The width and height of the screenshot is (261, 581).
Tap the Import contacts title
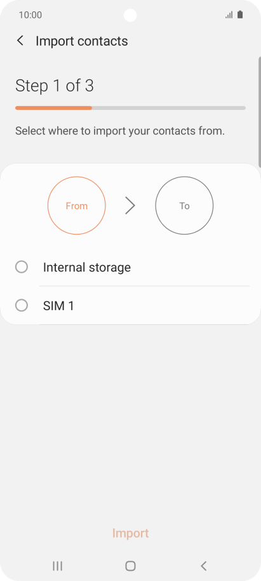coord(82,41)
